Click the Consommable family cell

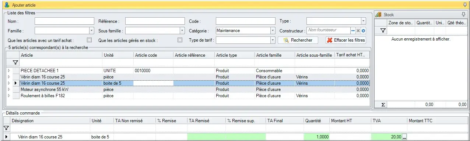point(274,70)
